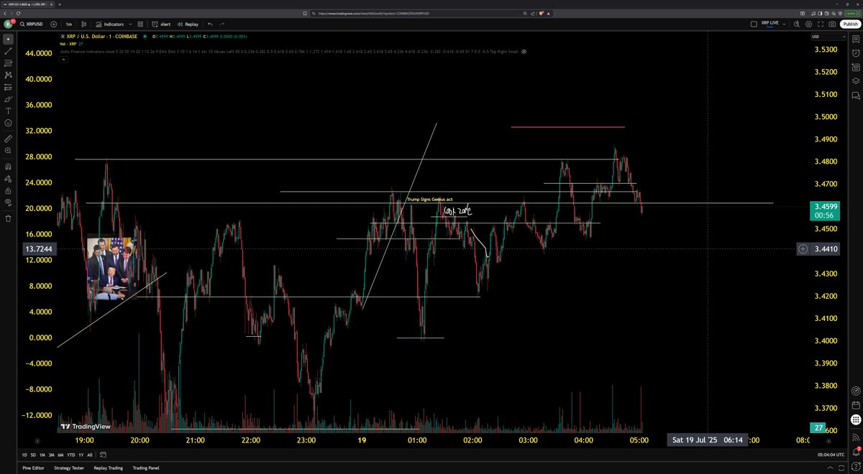Select the 1Y date range
This screenshot has height=474, width=863.
click(81, 455)
